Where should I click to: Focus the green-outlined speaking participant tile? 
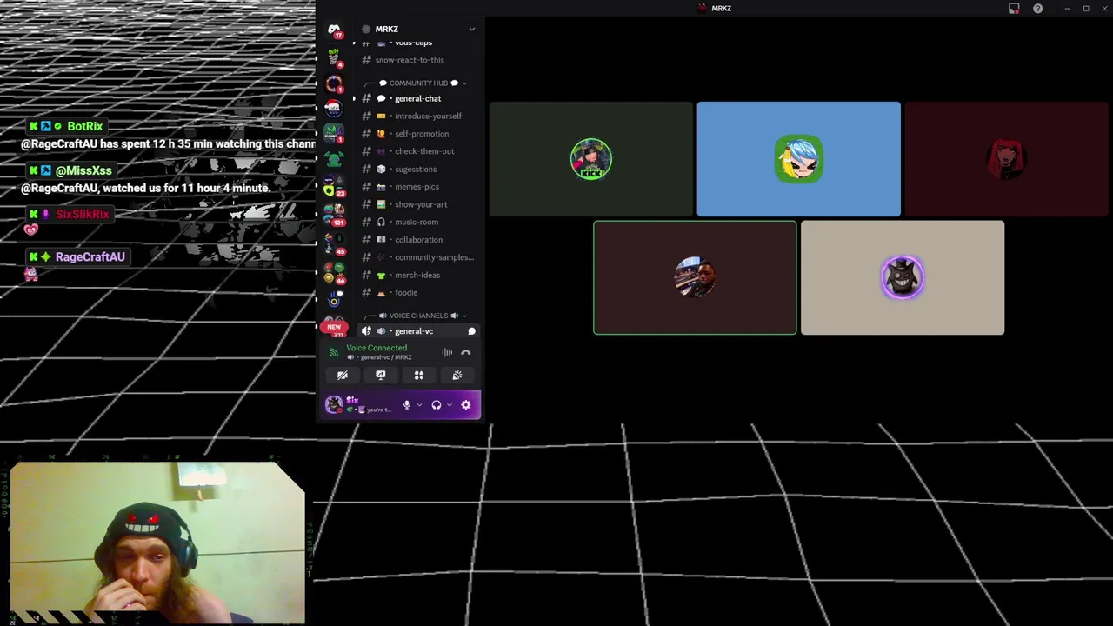coord(695,277)
